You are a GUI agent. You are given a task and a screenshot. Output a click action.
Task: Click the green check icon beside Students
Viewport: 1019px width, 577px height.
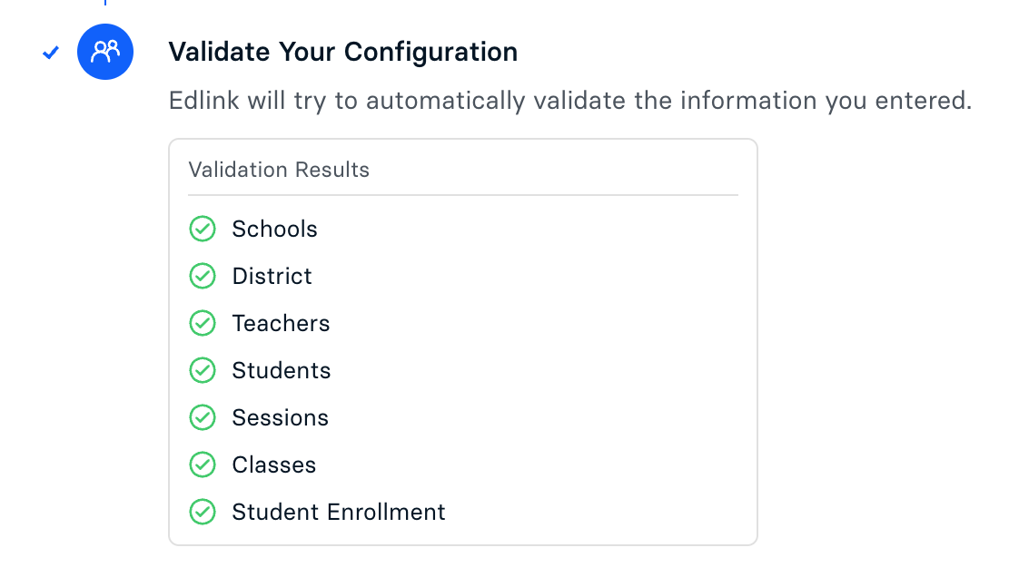(202, 370)
